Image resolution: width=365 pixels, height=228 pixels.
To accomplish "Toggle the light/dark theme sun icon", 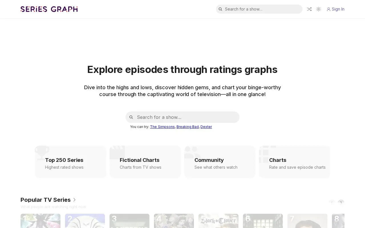I will coord(319,9).
